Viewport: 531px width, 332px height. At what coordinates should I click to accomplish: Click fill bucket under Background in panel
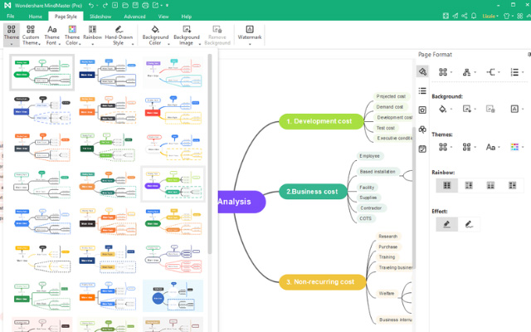point(442,109)
